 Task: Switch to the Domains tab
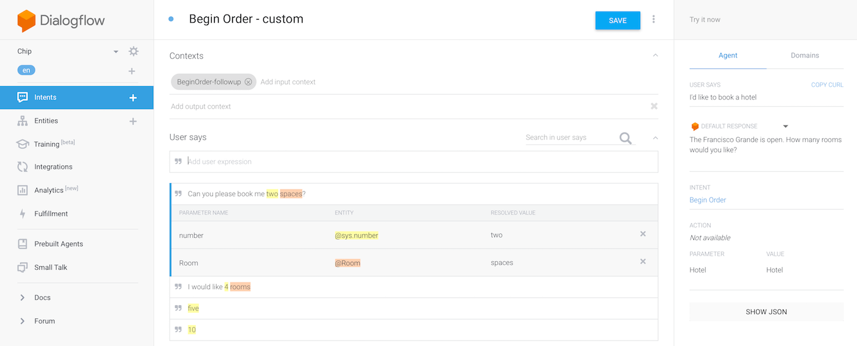coord(804,56)
